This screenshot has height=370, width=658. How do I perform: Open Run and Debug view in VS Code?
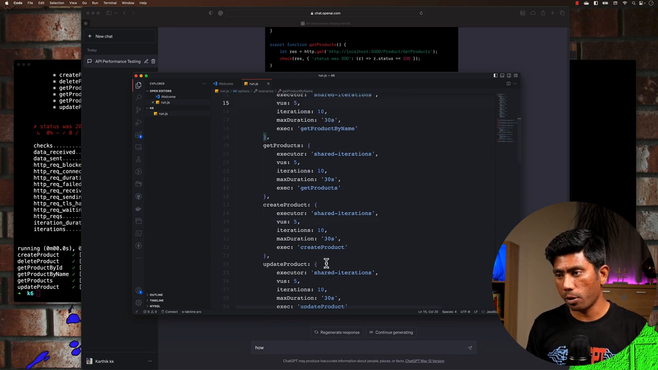pyautogui.click(x=138, y=122)
